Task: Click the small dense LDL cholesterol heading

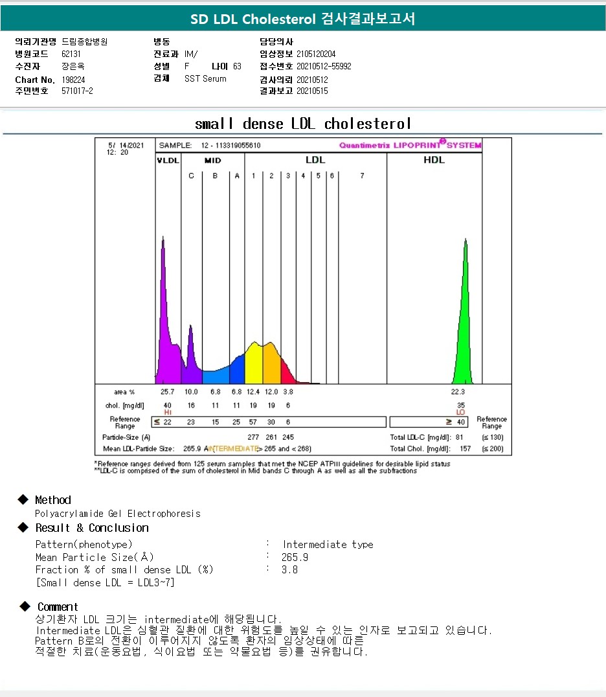Action: tap(303, 124)
